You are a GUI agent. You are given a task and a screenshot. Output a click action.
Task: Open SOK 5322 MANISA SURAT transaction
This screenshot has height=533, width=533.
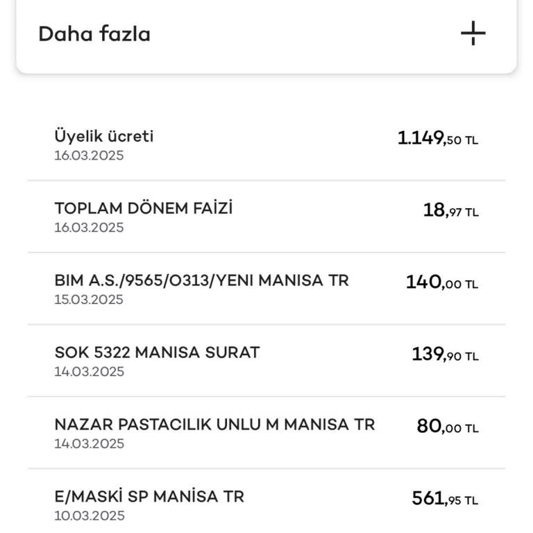[157, 353]
